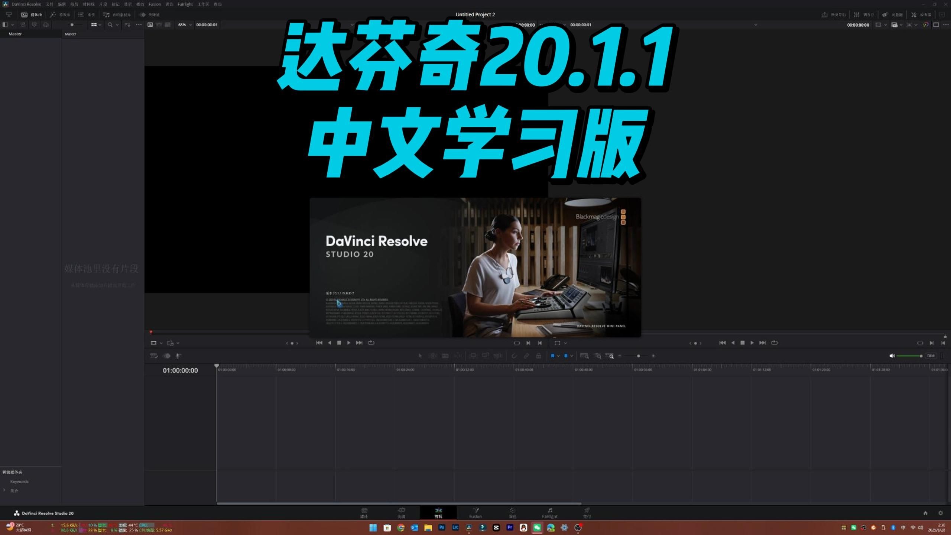This screenshot has height=535, width=951.
Task: Toggle Position Lock padlock icon
Action: (538, 356)
